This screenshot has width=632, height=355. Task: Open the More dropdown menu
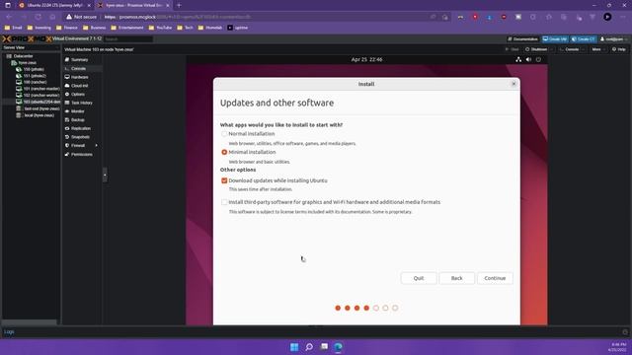(598, 49)
